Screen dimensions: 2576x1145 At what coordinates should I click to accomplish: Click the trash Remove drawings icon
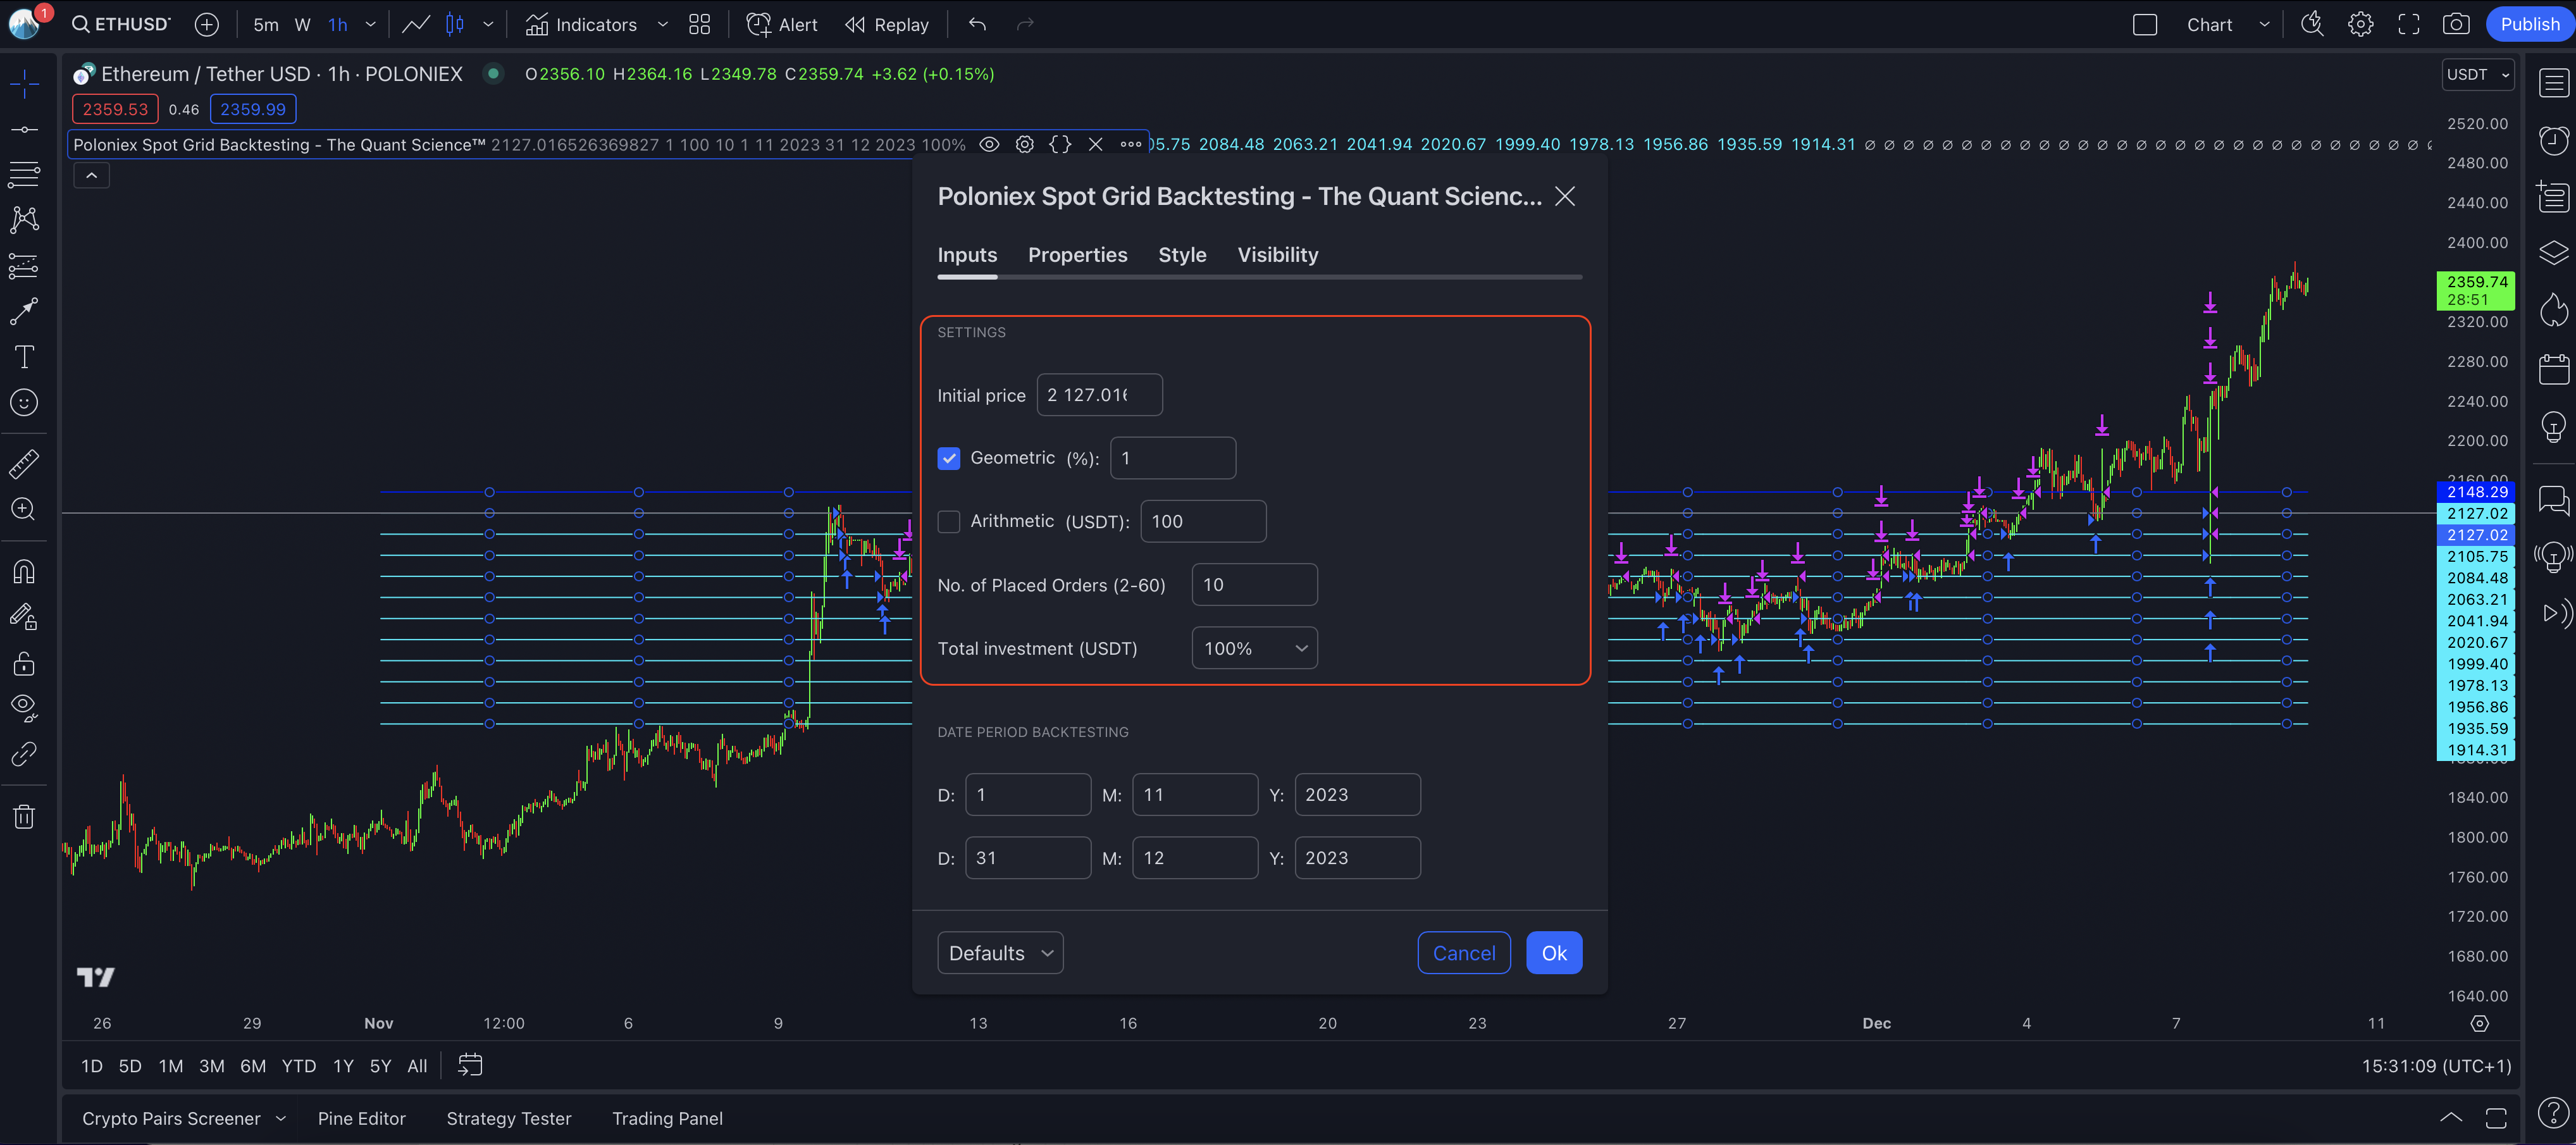[24, 817]
